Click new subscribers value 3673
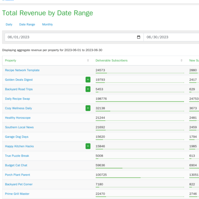This screenshot has height=199, width=199. [193, 108]
